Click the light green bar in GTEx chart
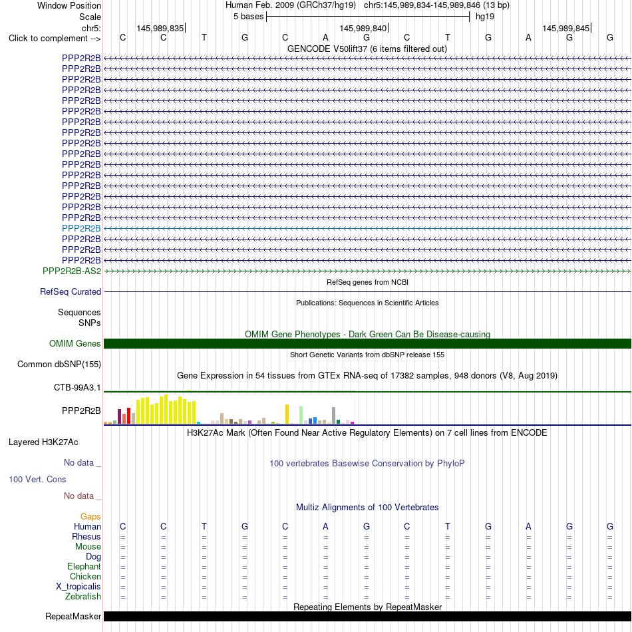This screenshot has height=632, width=632. (x=301, y=415)
